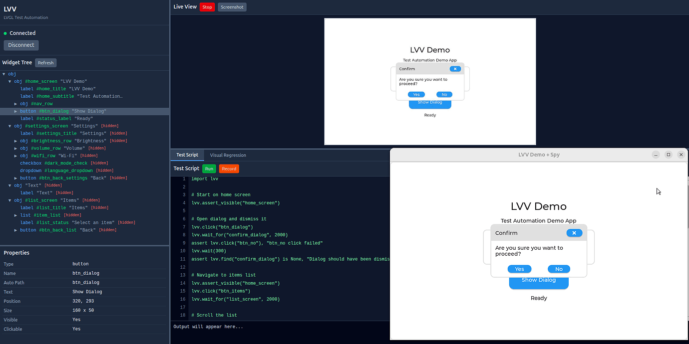689x344 pixels.
Task: Collapse the root obj tree node
Action: point(4,74)
